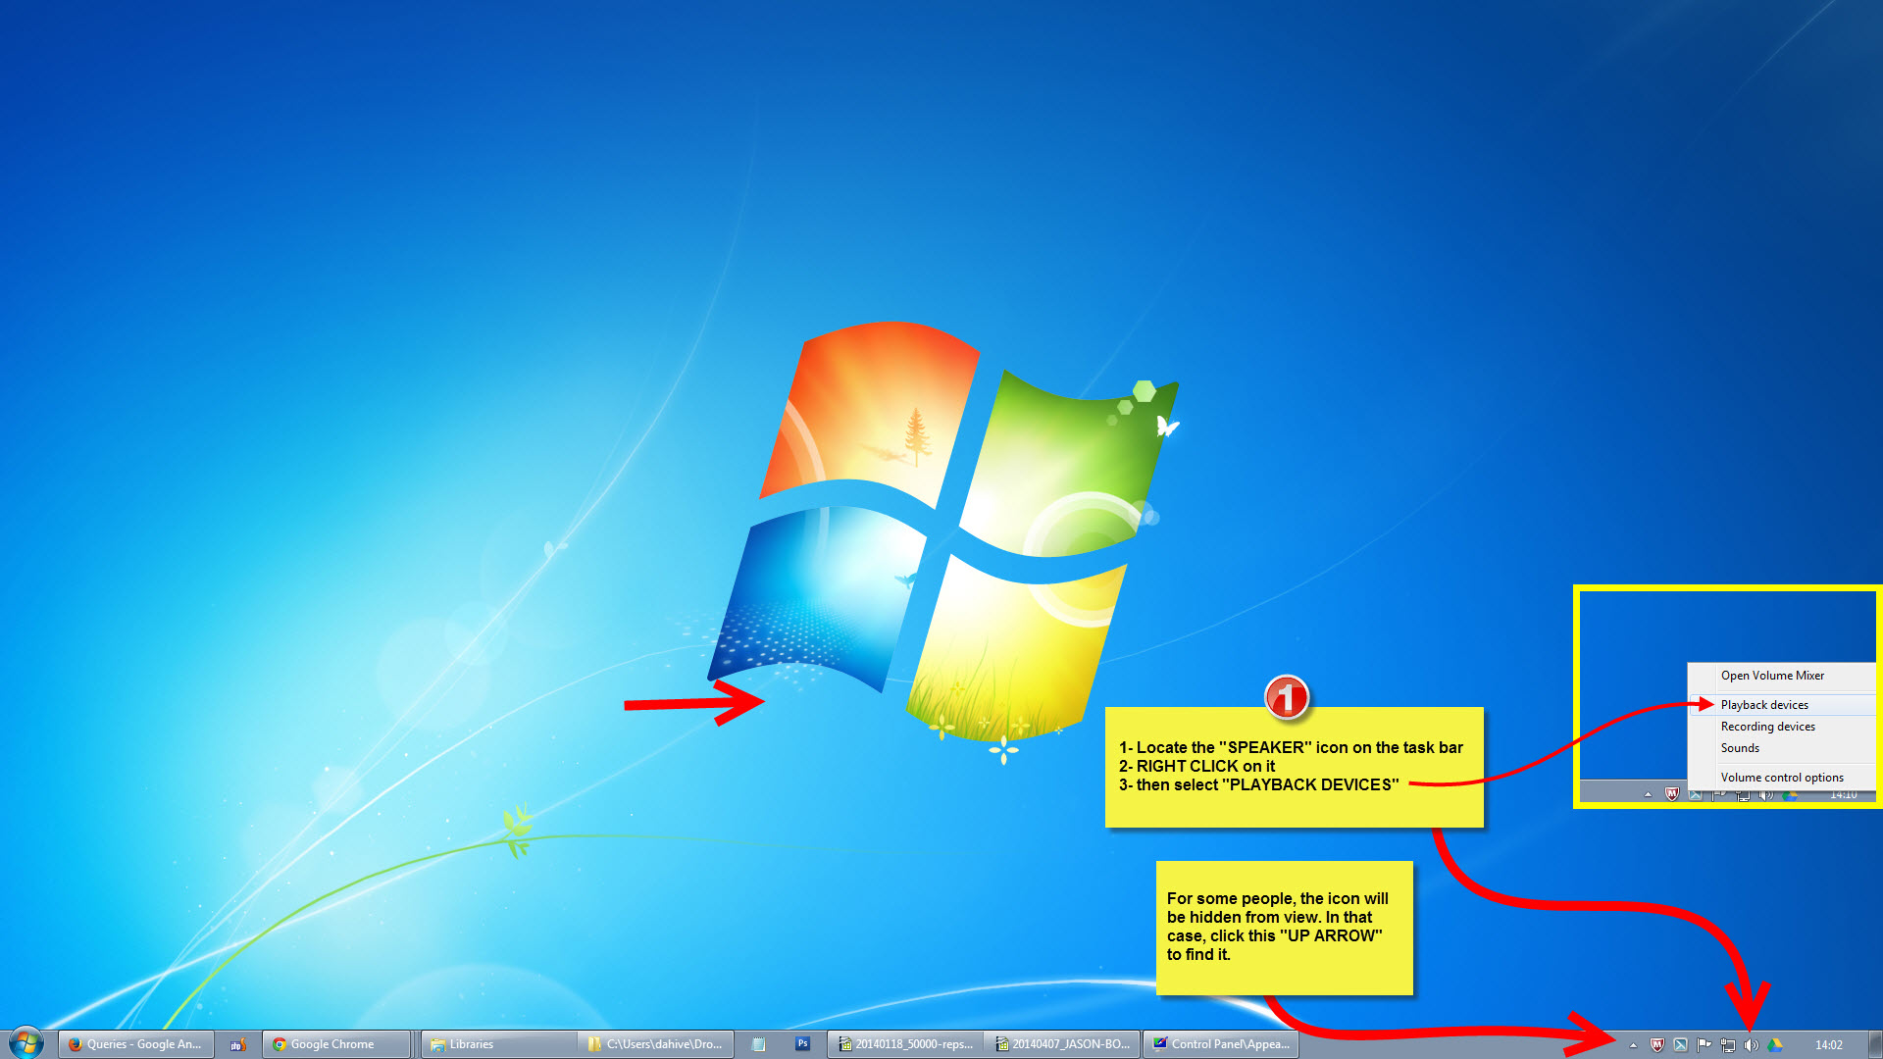
Task: Click the 20140118_50000-reps... taskbar button
Action: [x=905, y=1043]
